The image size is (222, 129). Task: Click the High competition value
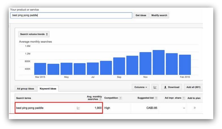[x=107, y=108]
